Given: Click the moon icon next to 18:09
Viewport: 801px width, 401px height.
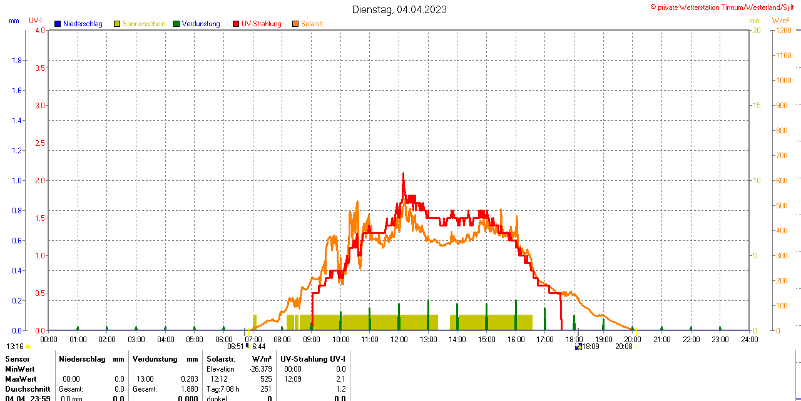Looking at the screenshot, I should point(578,346).
